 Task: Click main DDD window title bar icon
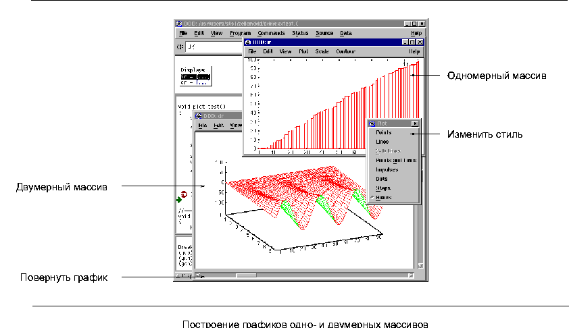pos(179,24)
